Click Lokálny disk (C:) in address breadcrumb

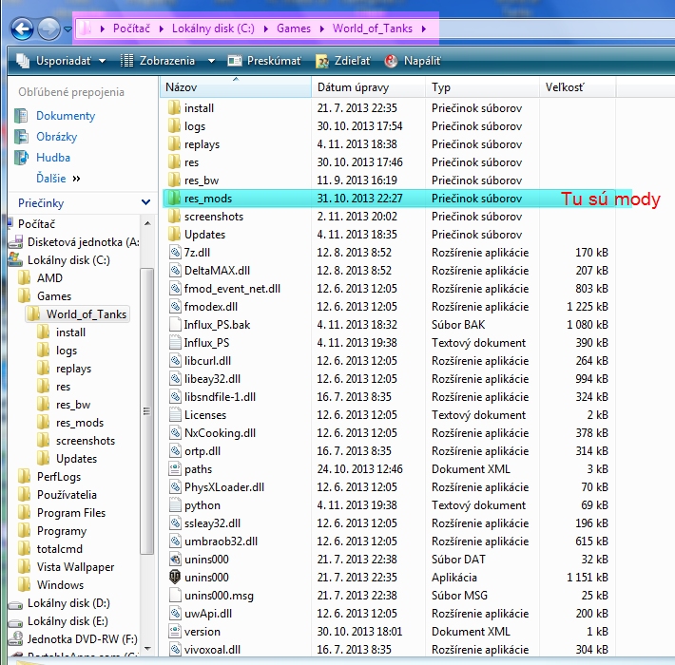[213, 28]
